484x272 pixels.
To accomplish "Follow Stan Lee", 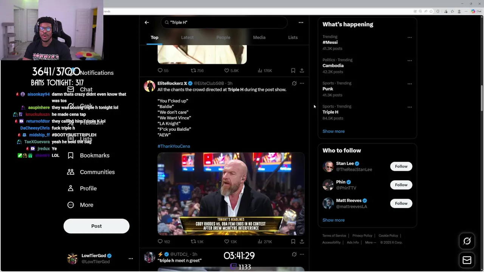I will [401, 166].
